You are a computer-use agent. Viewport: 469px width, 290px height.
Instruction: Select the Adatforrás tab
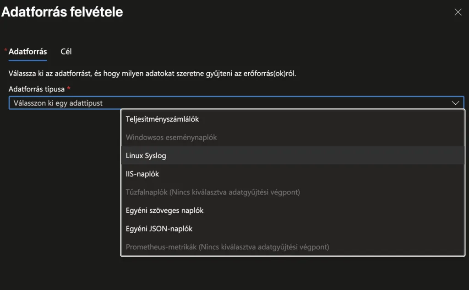pyautogui.click(x=27, y=51)
